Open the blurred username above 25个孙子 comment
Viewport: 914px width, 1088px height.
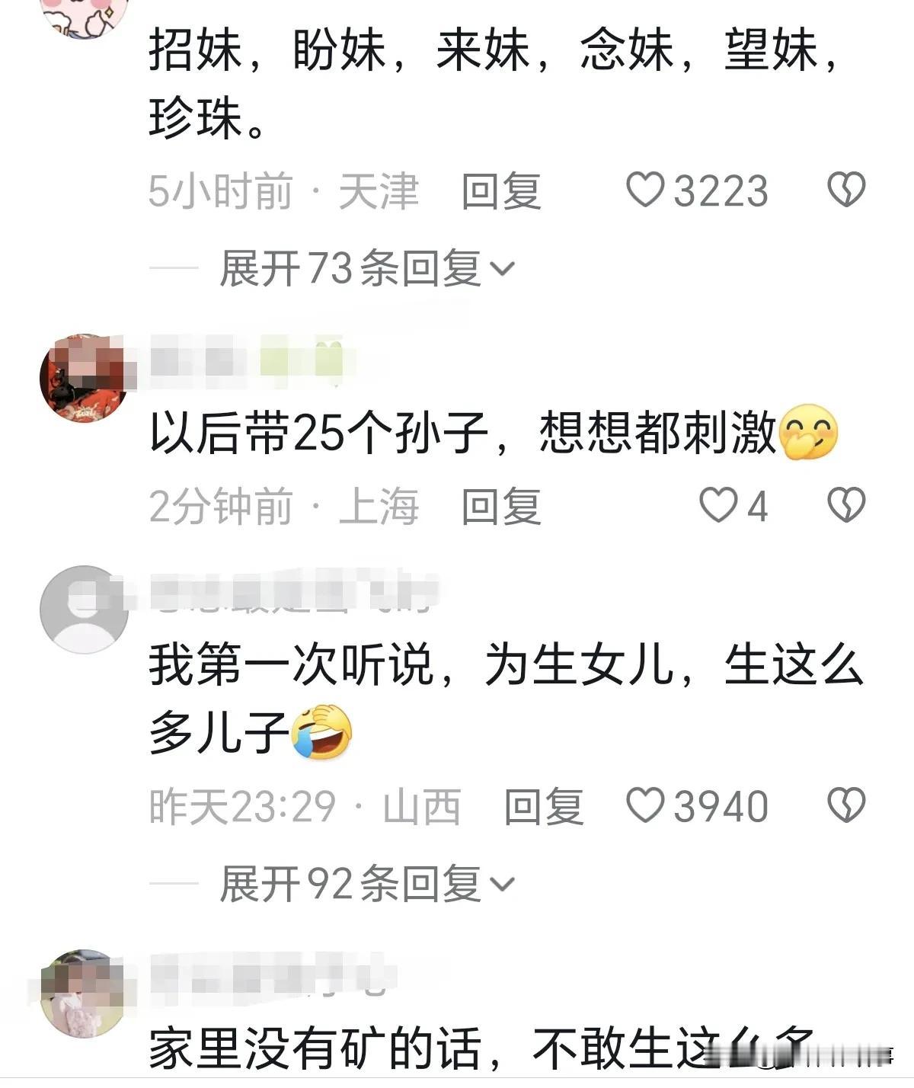(251, 359)
